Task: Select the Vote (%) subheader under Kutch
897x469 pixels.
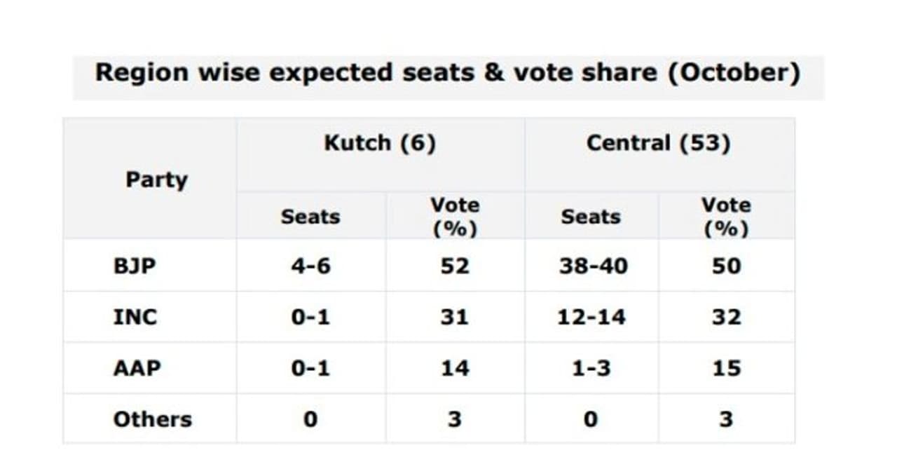Action: pyautogui.click(x=454, y=217)
